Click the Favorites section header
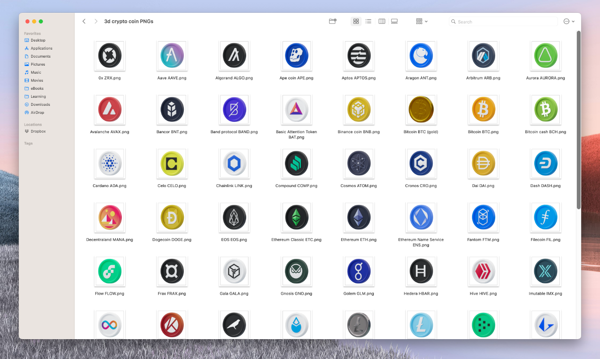The image size is (600, 359). click(x=33, y=34)
